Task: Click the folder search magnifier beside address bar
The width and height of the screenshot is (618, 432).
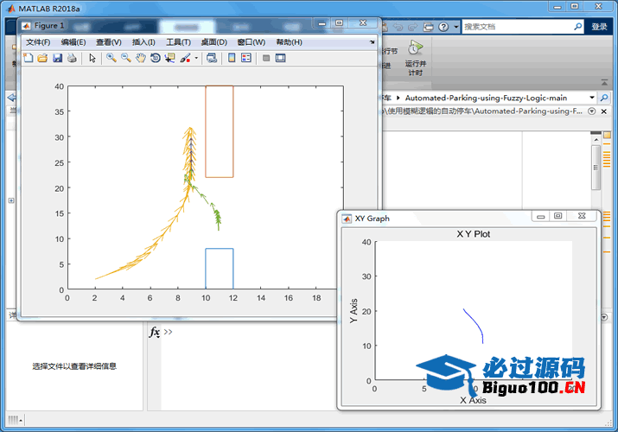Action: 604,98
